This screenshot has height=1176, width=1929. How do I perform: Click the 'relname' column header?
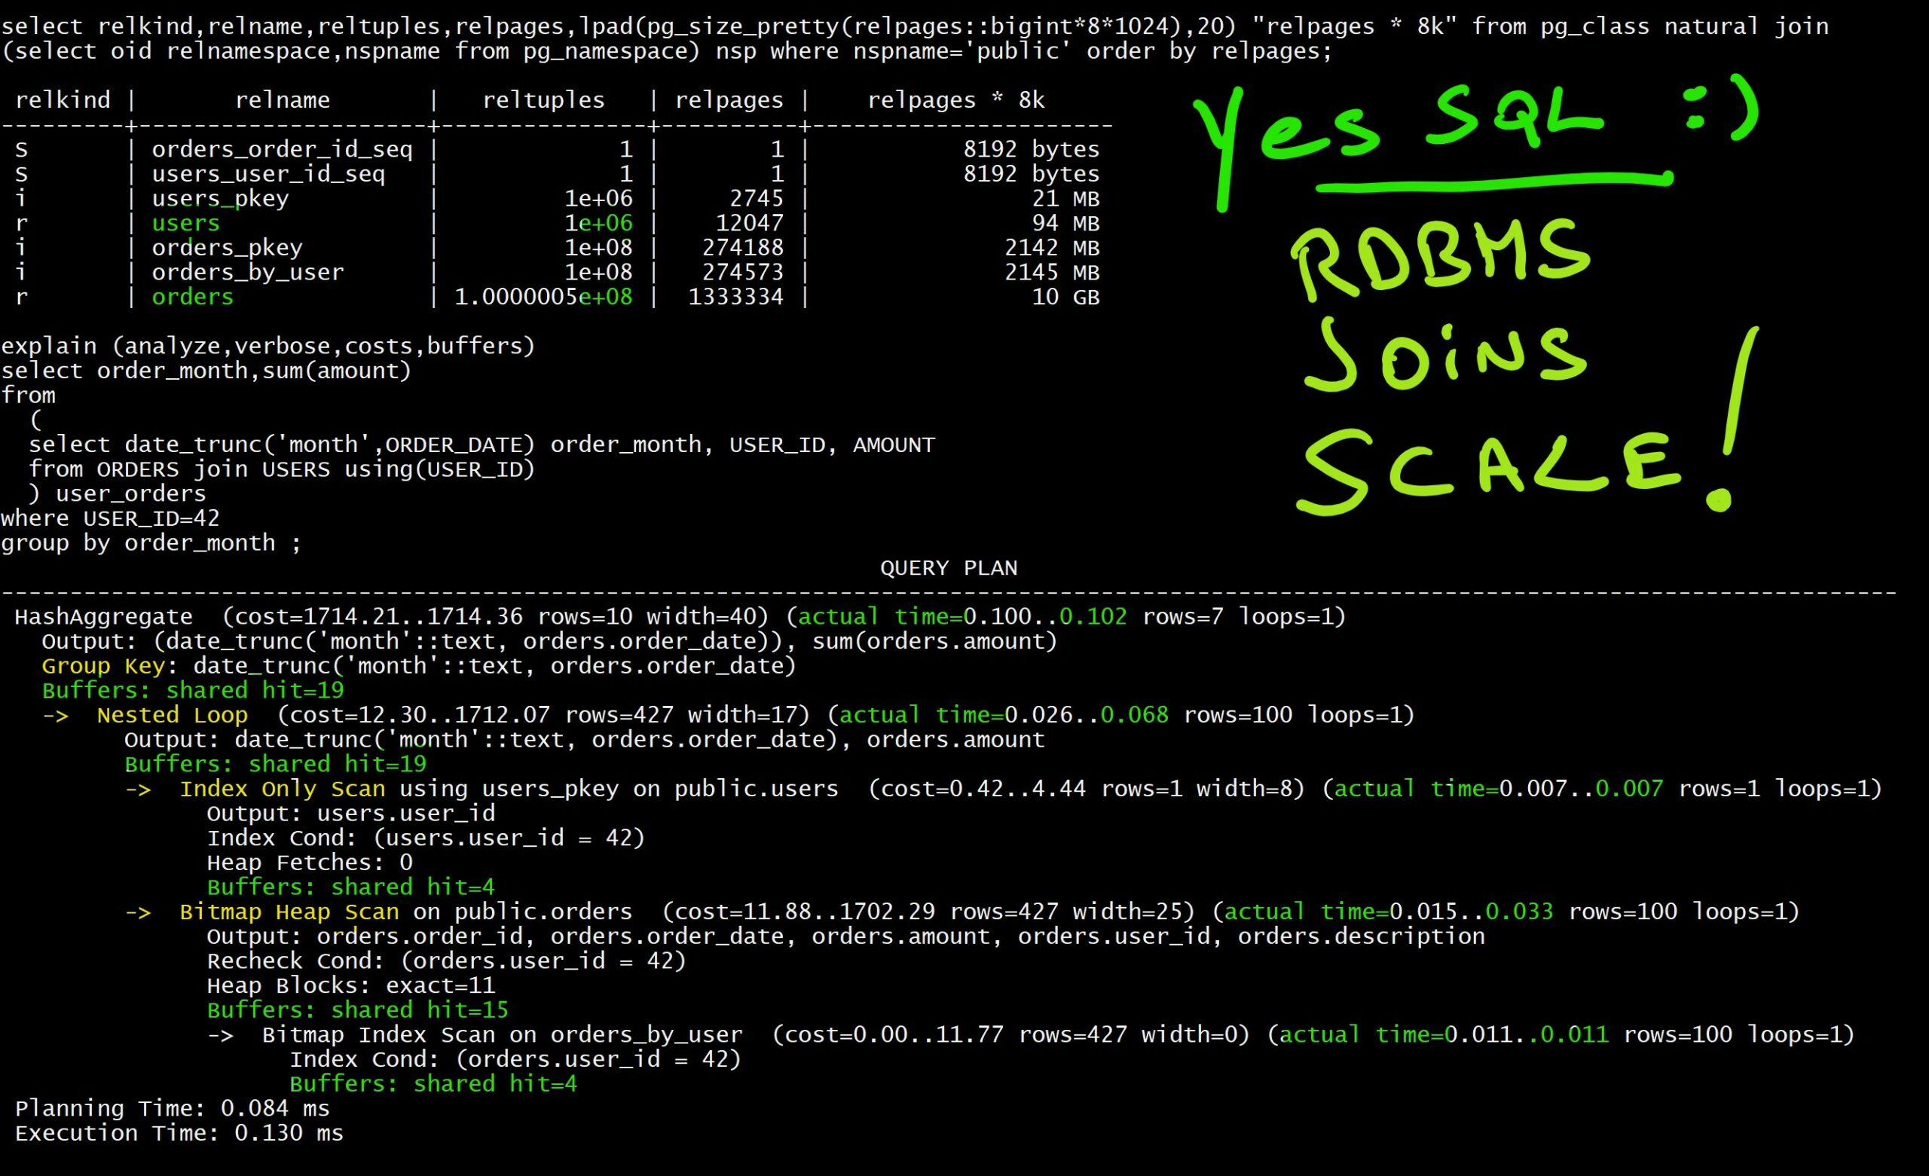pyautogui.click(x=282, y=100)
